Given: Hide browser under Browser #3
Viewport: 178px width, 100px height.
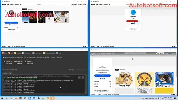Looking at the screenshot, I should [x=30, y=64].
